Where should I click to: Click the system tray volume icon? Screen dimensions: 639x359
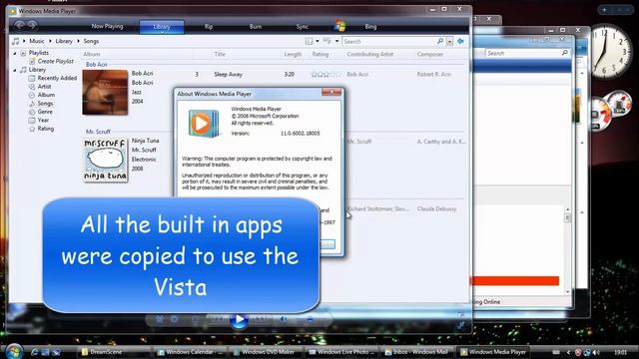click(596, 352)
